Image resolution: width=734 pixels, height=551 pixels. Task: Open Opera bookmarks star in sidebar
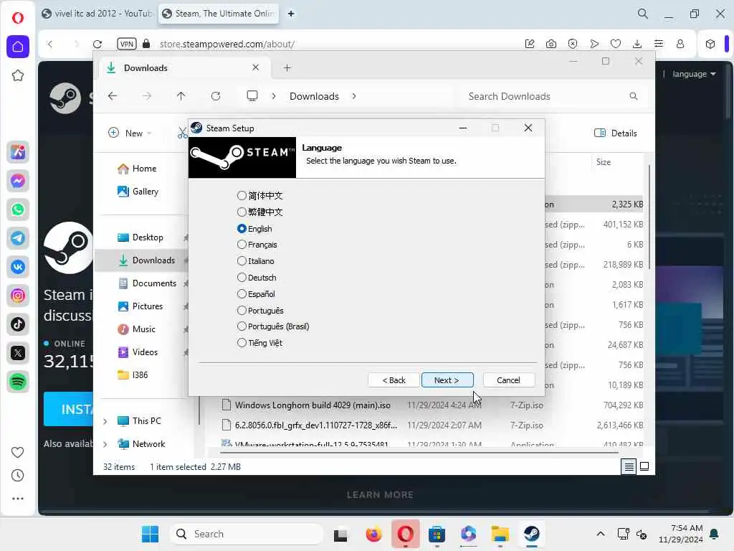click(18, 75)
